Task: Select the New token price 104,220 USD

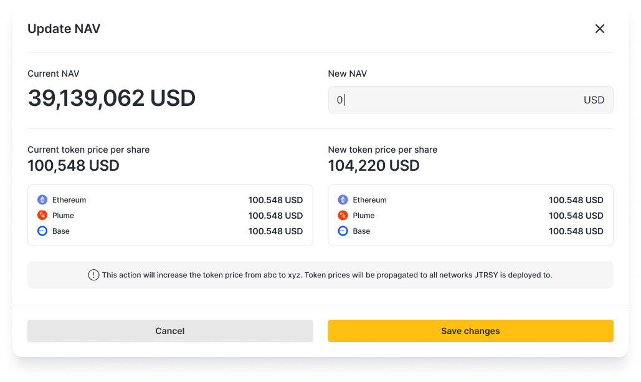Action: point(373,165)
